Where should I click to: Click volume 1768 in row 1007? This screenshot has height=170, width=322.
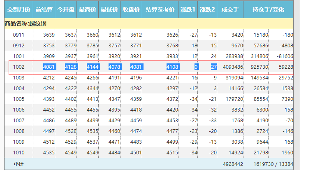[x=237, y=121]
